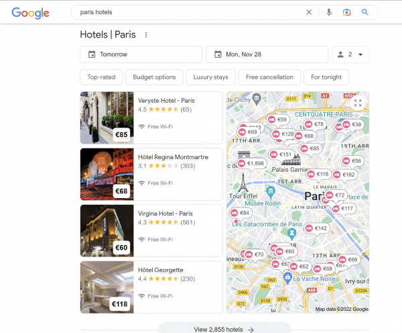Clear the search box with X icon
This screenshot has width=402, height=333.
pos(309,12)
